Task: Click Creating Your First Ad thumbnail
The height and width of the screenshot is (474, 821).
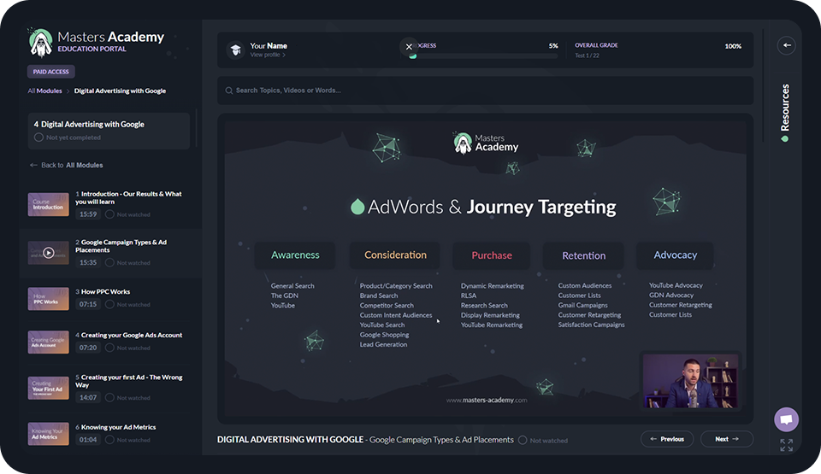Action: click(x=48, y=389)
